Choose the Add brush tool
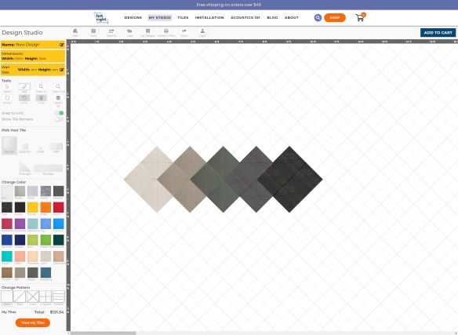This screenshot has height=335, width=458. click(24, 86)
